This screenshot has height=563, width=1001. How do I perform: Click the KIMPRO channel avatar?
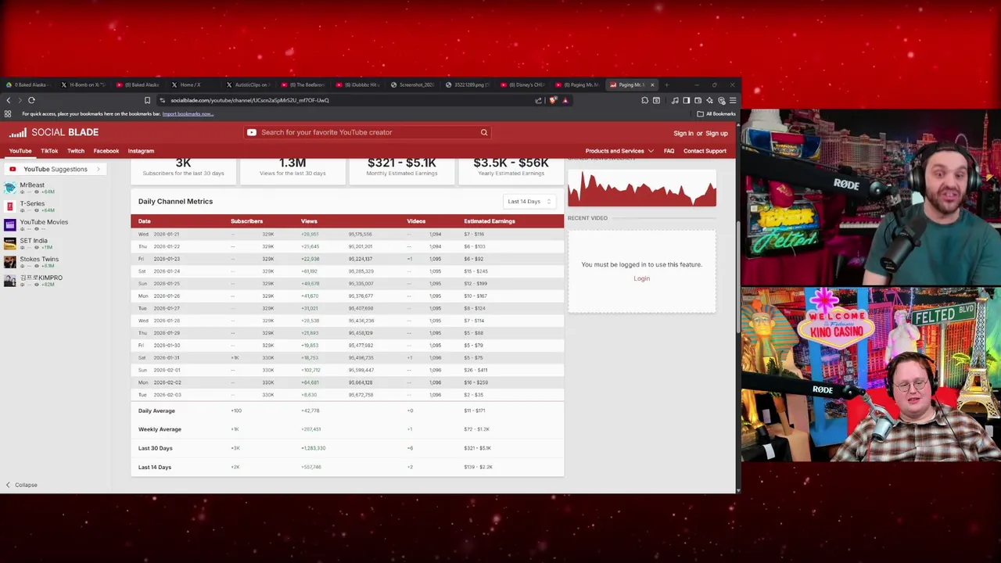coord(9,281)
